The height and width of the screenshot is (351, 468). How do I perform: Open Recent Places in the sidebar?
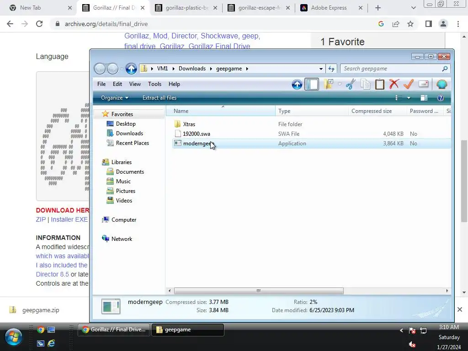(132, 143)
